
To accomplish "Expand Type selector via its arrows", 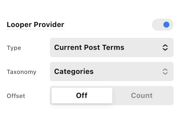I will [x=165, y=47].
